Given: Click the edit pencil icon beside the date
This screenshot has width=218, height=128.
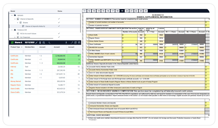Looking at the screenshot, I should (37, 43).
